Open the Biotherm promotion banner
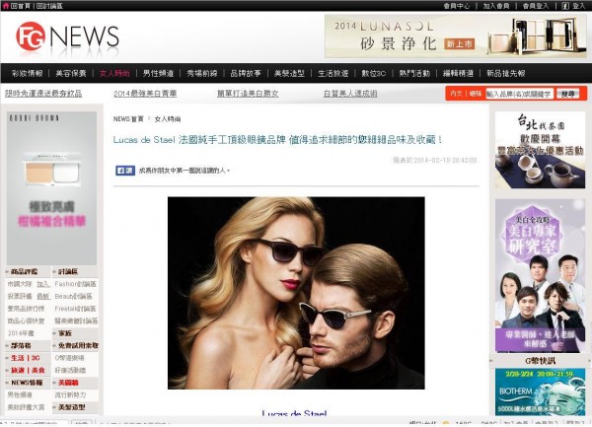Image resolution: width=592 pixels, height=427 pixels. click(540, 392)
